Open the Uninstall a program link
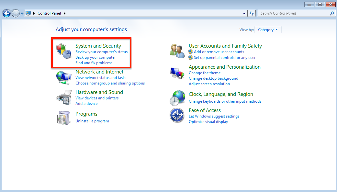Viewport: 337px width, 192px height. (x=92, y=121)
